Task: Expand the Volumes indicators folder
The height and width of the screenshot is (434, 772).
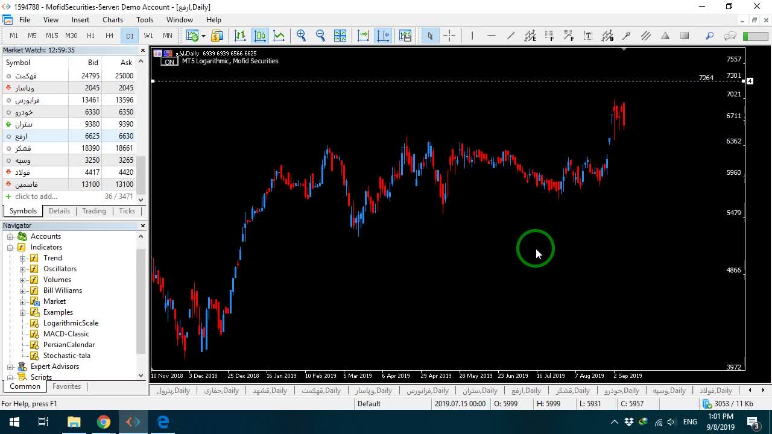Action: (x=23, y=280)
